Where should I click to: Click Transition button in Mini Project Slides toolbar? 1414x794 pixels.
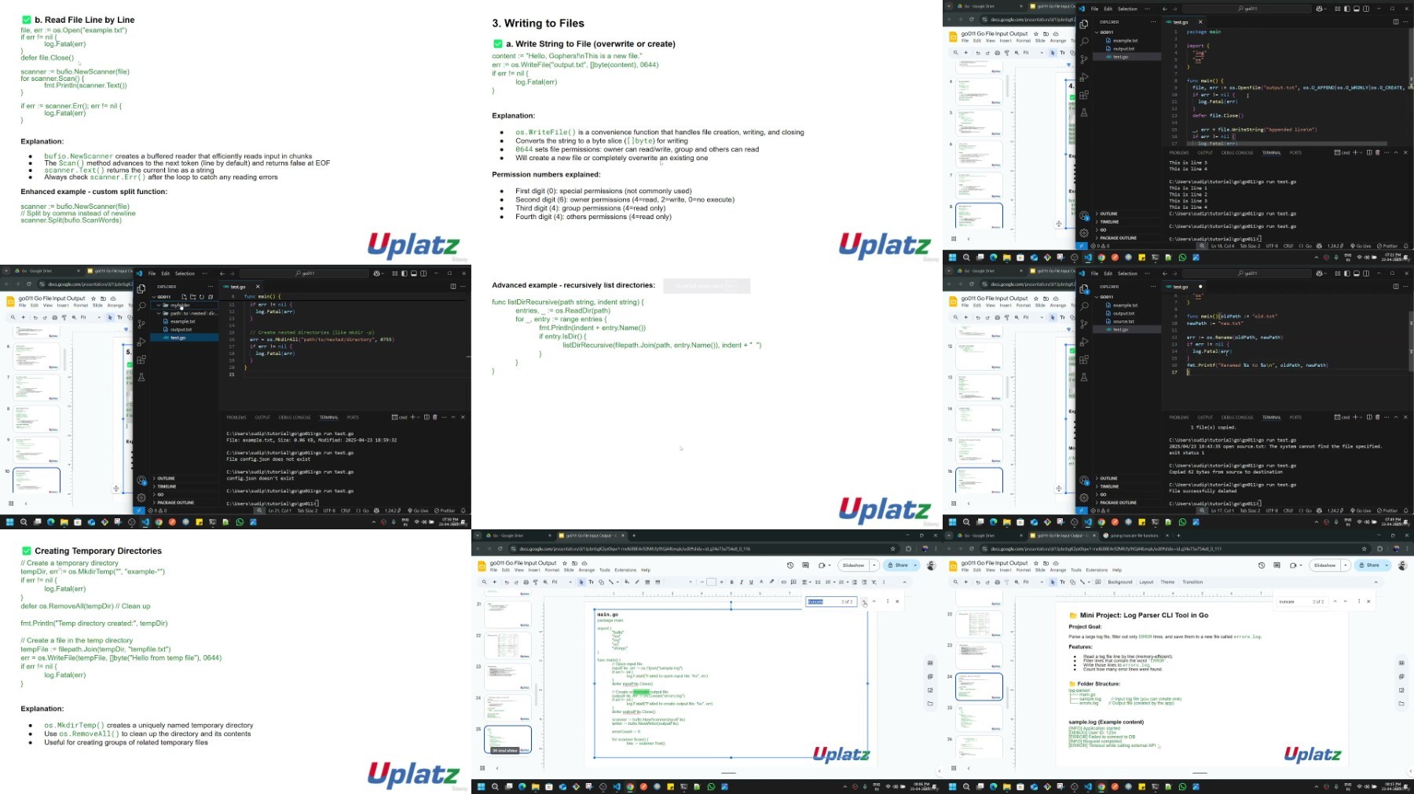[x=1192, y=582]
